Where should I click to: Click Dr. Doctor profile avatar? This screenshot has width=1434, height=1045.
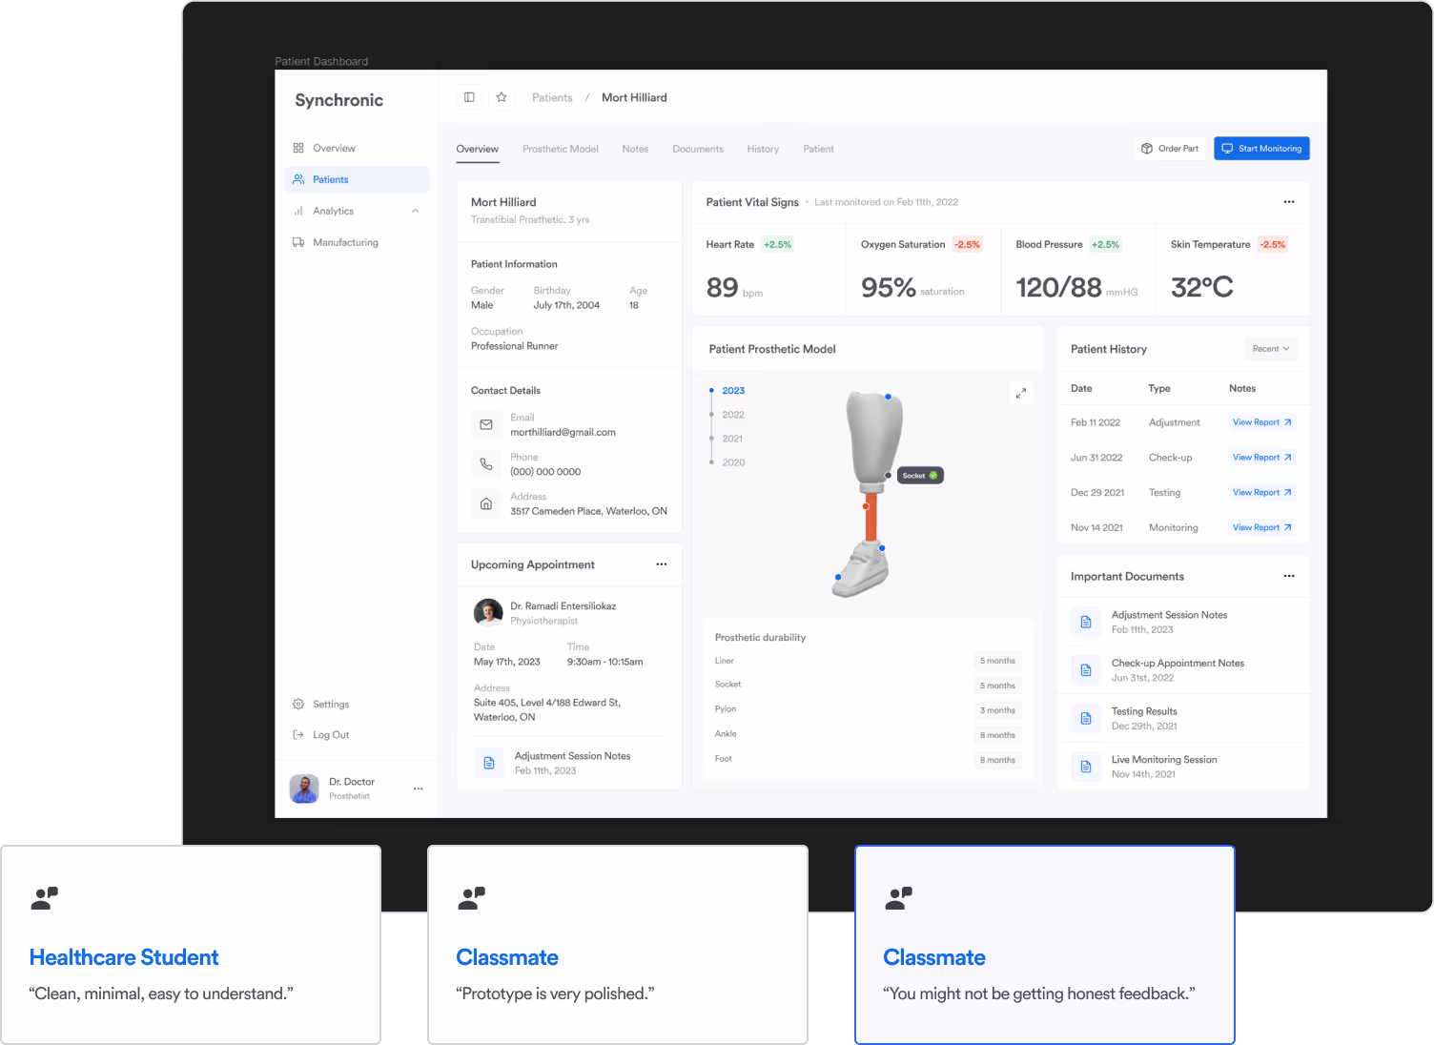click(x=304, y=789)
